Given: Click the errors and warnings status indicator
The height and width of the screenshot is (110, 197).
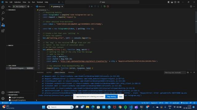Looking at the screenshot, I should 5,103.
